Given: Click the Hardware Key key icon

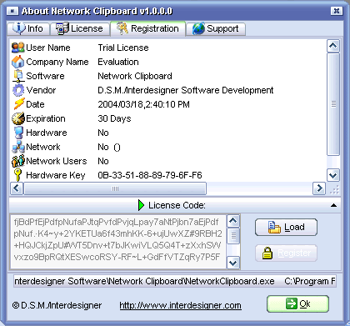Looking at the screenshot, I should (x=18, y=175).
